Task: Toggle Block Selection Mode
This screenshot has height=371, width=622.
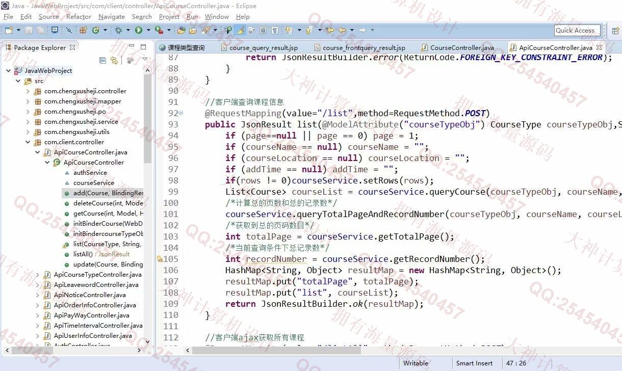Action: [263, 31]
